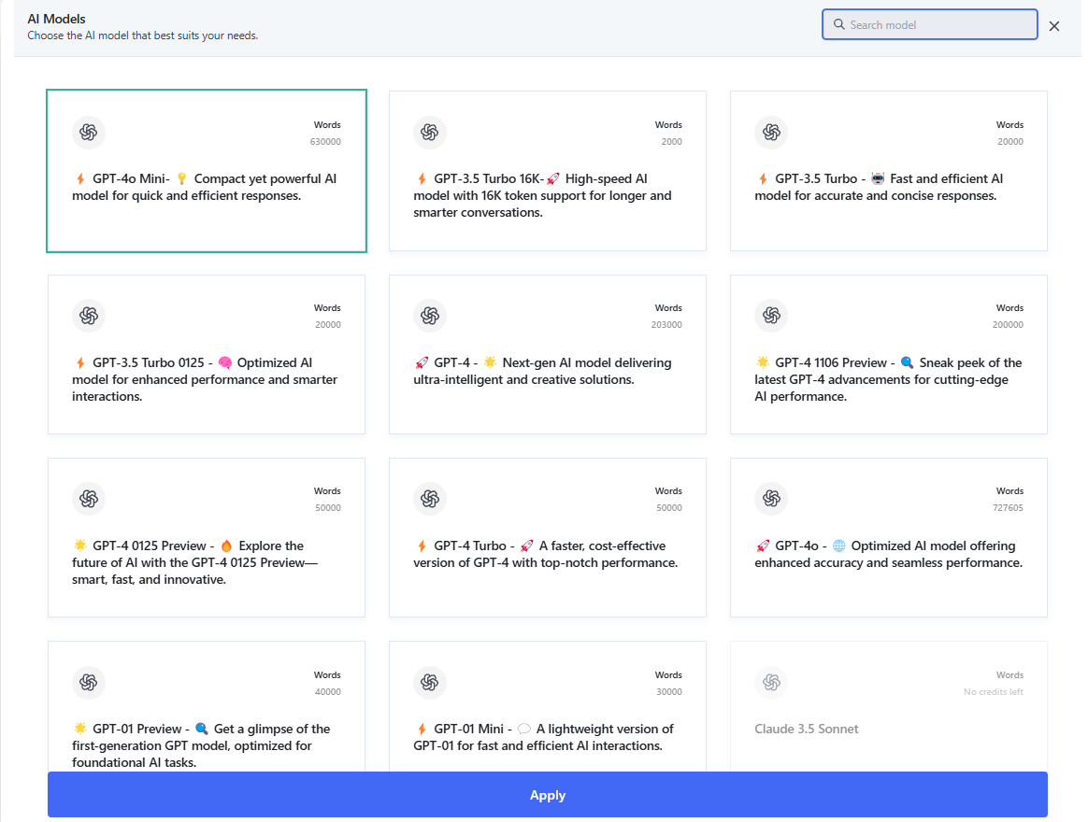Image resolution: width=1088 pixels, height=822 pixels.
Task: Click the 30000 words value
Action: pyautogui.click(x=669, y=691)
